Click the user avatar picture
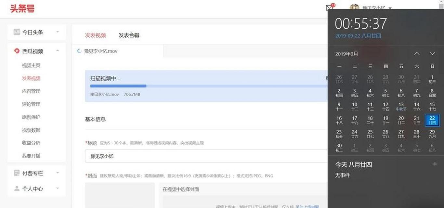The image size is (444, 208). pos(354,6)
